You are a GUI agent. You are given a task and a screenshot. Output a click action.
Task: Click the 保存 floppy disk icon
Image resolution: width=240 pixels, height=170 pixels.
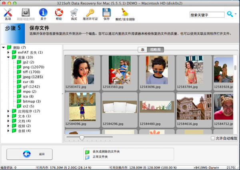coord(106,12)
